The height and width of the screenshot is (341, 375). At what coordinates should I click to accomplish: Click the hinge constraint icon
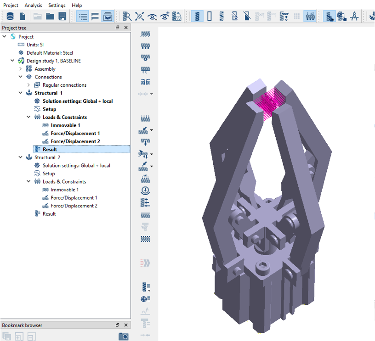pyautogui.click(x=145, y=58)
